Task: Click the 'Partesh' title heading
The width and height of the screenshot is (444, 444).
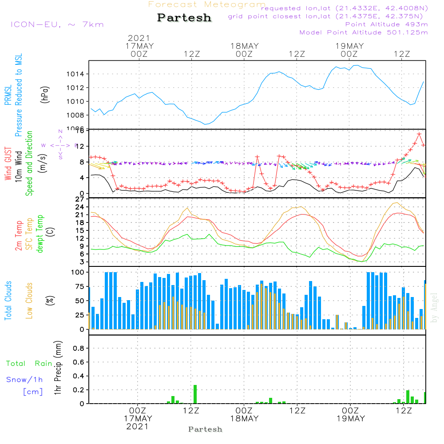Action: point(184,18)
